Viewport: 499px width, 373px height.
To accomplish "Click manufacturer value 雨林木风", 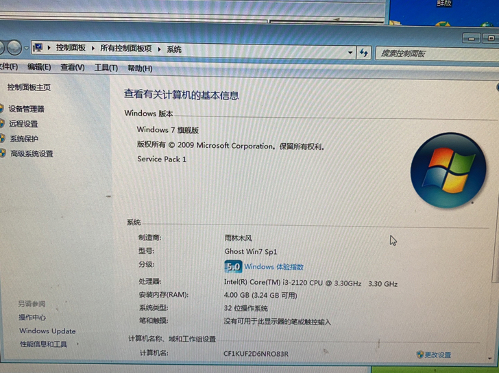I will coord(238,237).
